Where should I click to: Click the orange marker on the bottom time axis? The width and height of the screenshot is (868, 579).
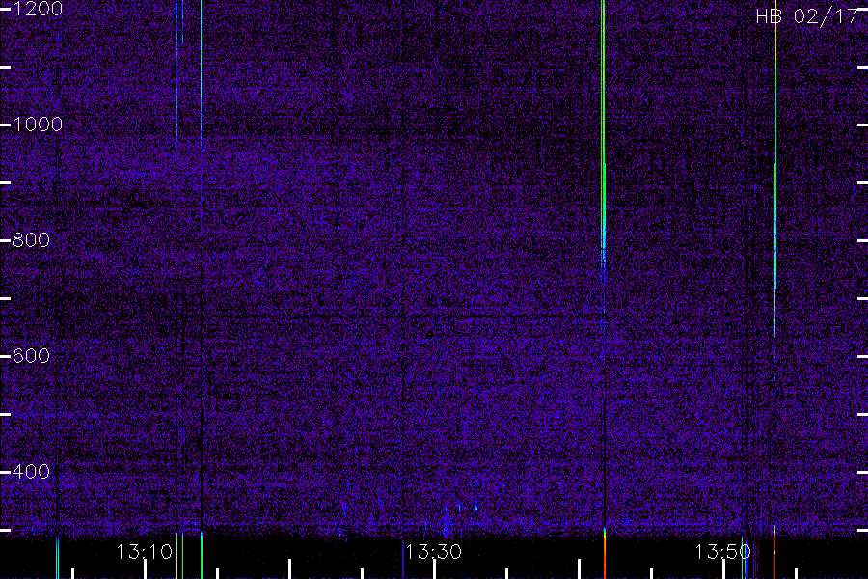point(605,554)
